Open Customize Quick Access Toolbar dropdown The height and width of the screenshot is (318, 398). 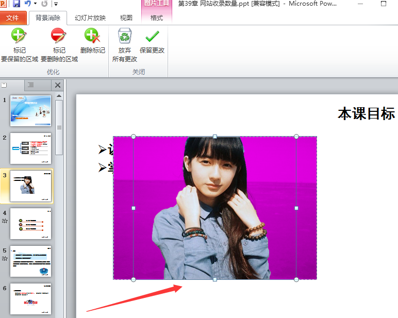(x=56, y=4)
